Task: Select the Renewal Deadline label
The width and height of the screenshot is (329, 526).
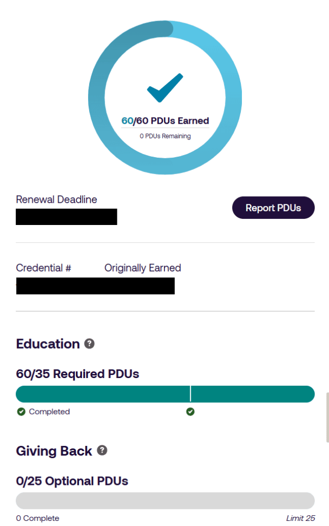Action: [x=56, y=199]
